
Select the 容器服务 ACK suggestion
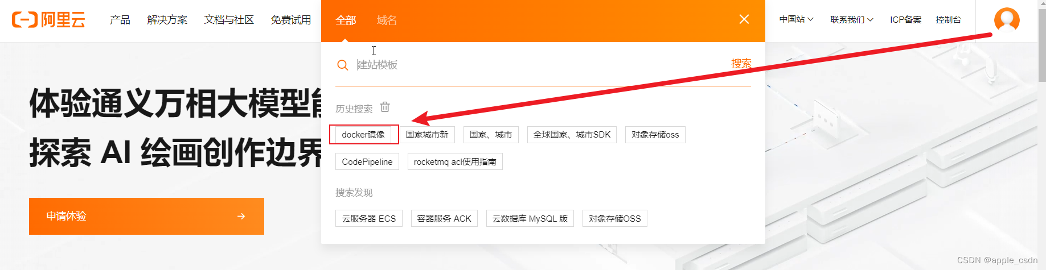click(x=444, y=219)
